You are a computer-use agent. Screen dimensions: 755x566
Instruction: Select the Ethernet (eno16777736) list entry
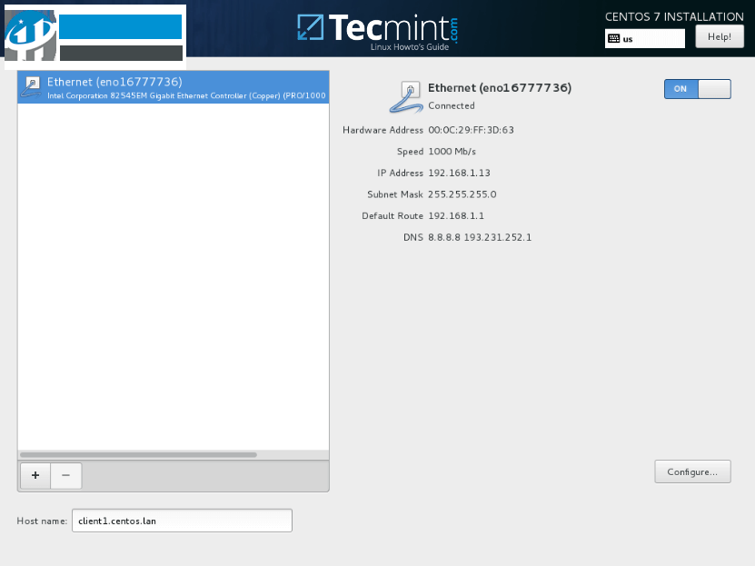tap(173, 87)
